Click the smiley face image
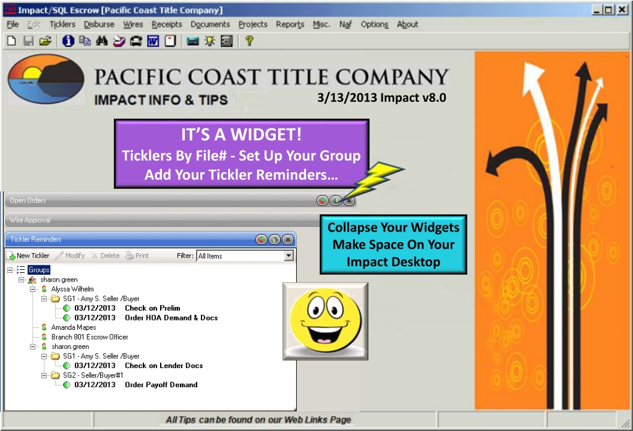The image size is (633, 431). 325,321
